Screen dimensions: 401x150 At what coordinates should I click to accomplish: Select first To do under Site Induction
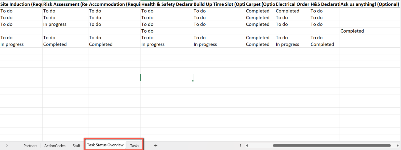21,11
